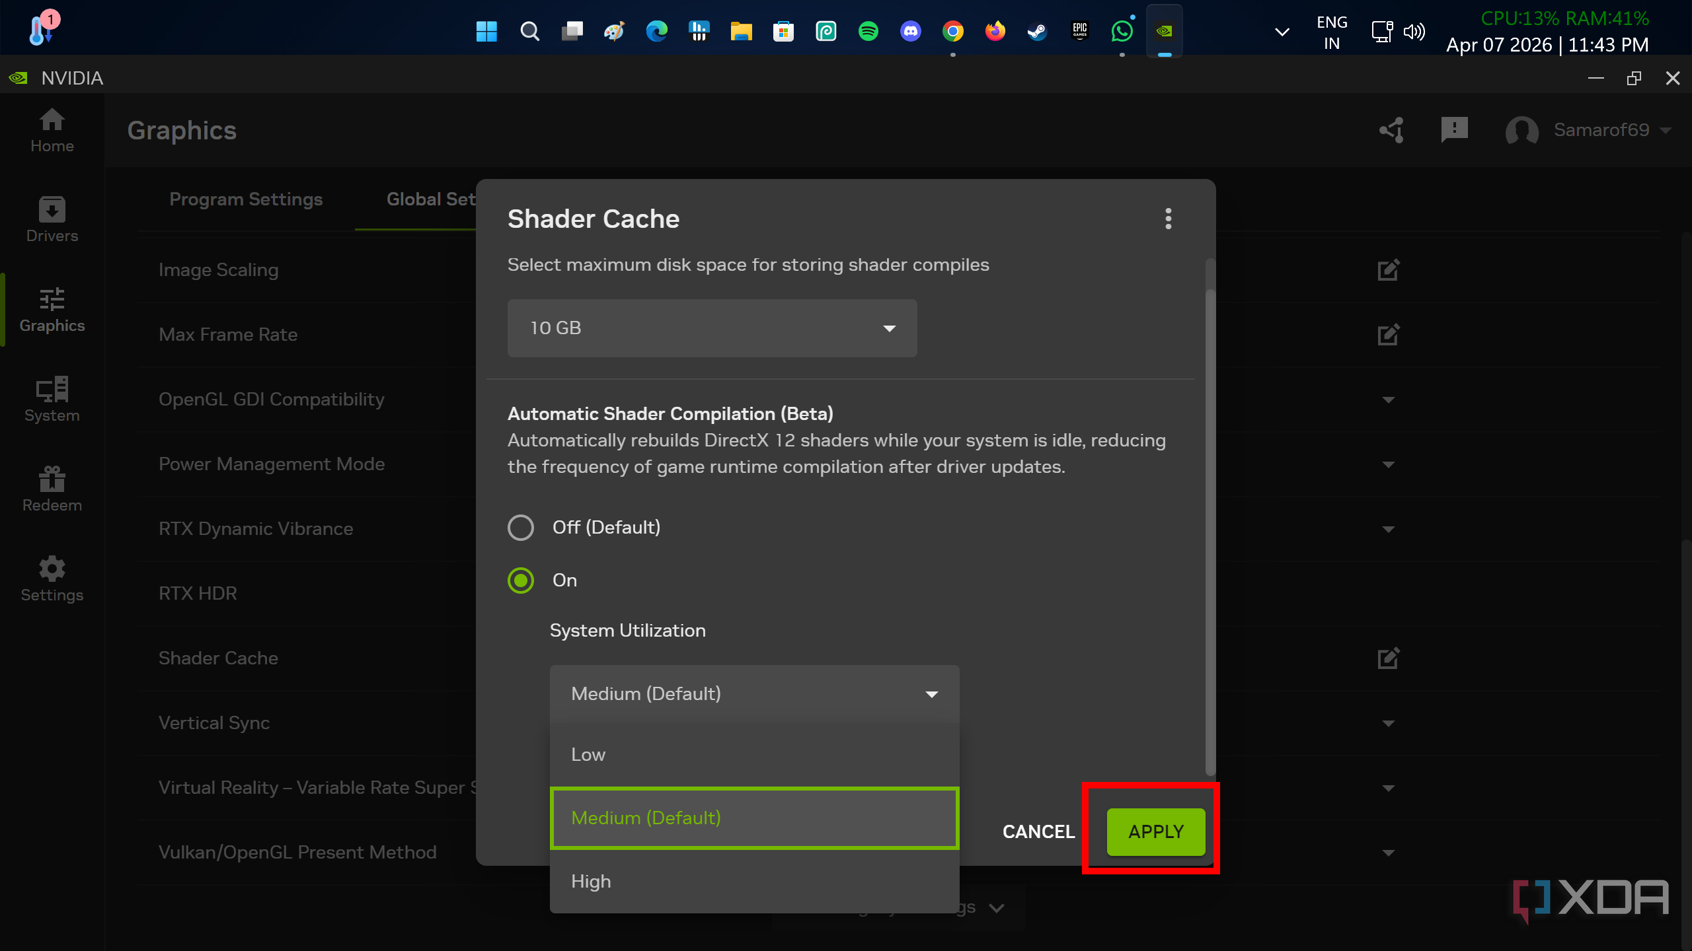
Task: Select the Off (Default) radio button
Action: [x=521, y=528]
